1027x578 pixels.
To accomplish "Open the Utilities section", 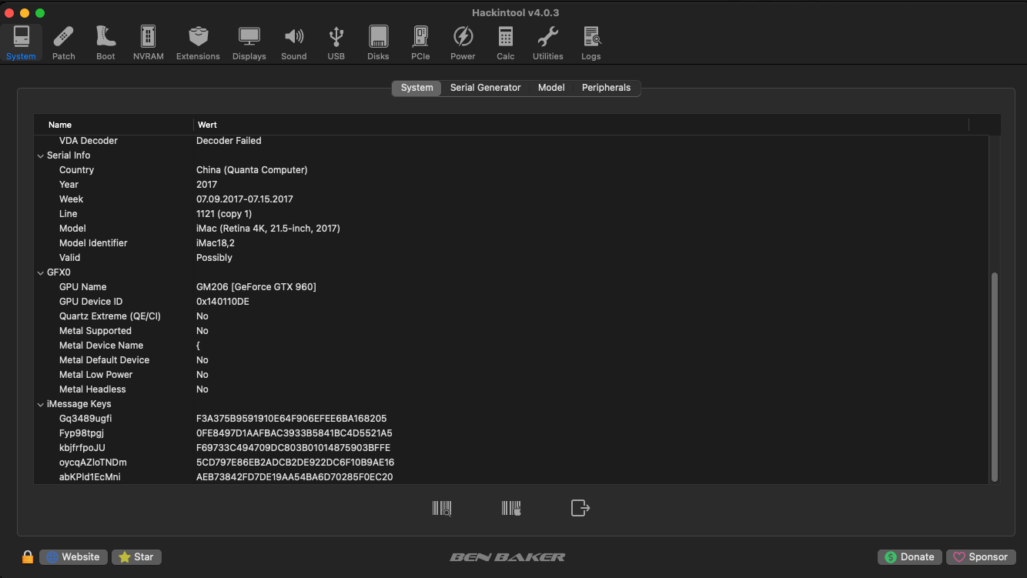I will (x=548, y=43).
